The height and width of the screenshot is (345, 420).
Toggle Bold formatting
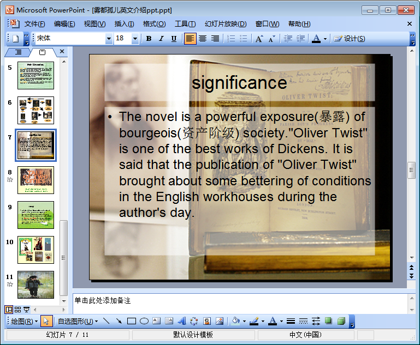149,39
